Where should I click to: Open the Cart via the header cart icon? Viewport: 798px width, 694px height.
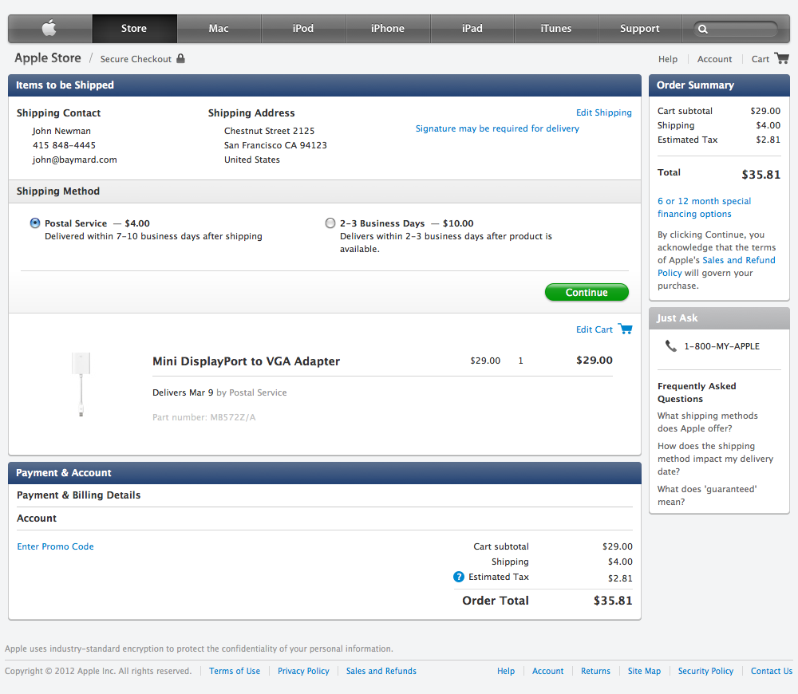pyautogui.click(x=782, y=58)
